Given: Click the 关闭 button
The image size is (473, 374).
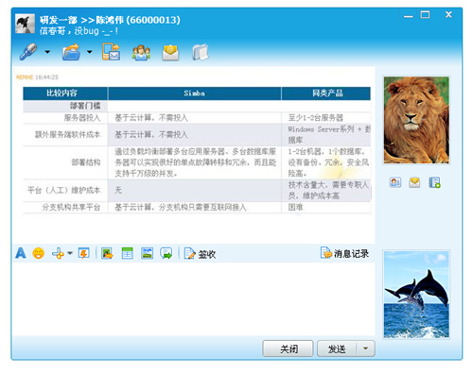Looking at the screenshot, I should 288,348.
